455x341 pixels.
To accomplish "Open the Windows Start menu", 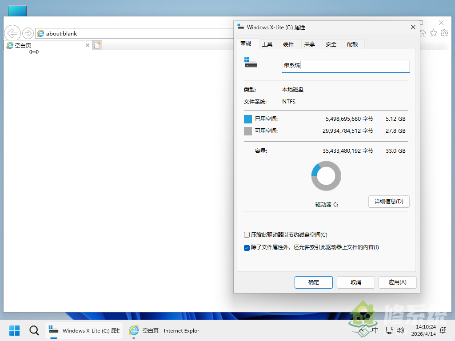I will pos(14,330).
